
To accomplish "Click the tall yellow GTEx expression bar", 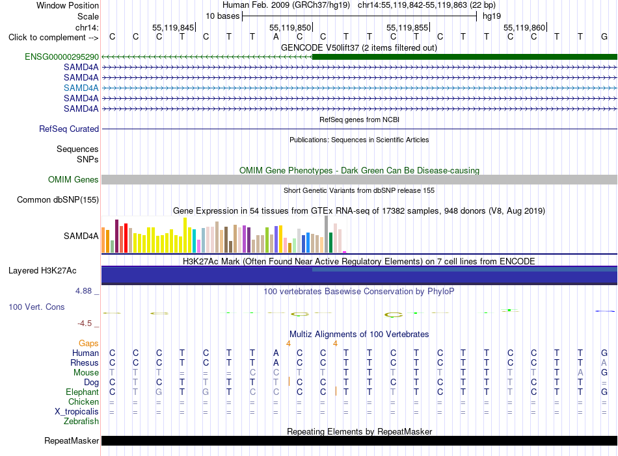I will click(185, 235).
